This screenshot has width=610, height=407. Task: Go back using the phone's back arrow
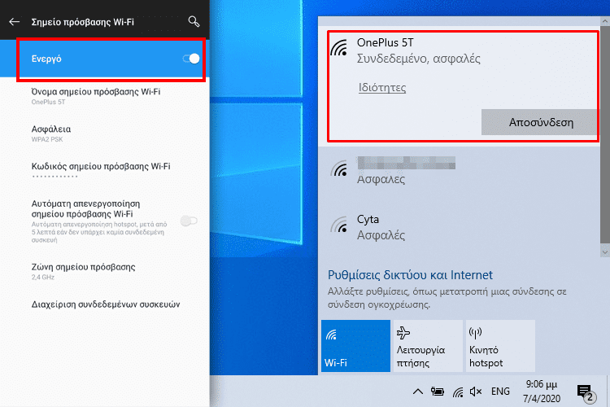pos(15,22)
